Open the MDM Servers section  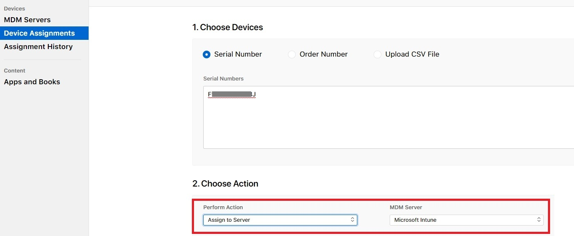click(27, 20)
